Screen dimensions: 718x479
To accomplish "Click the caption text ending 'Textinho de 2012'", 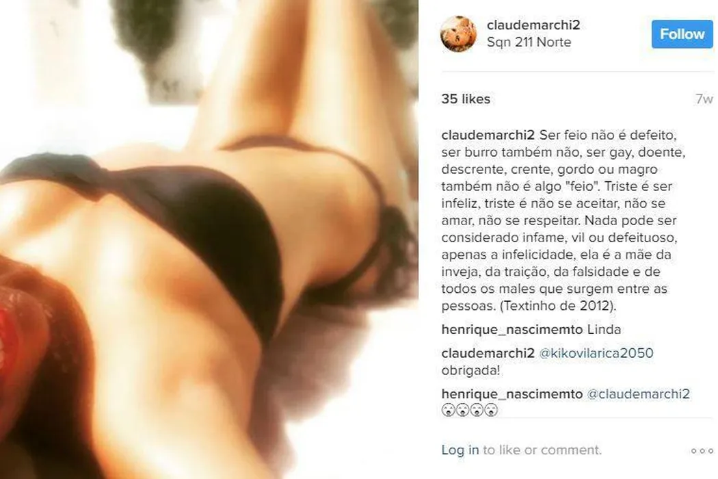I will pyautogui.click(x=563, y=220).
